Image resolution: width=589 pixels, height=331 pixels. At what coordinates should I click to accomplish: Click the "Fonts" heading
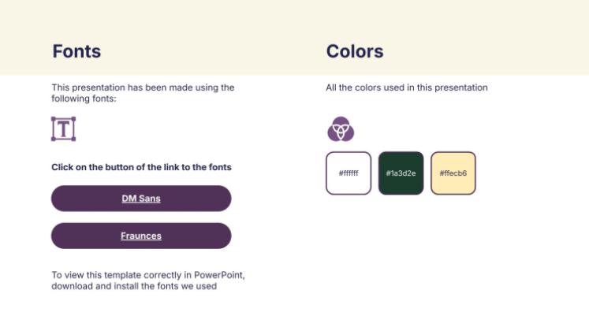coord(76,52)
